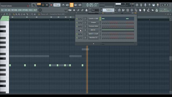Click the Formula HiHat channel button
The width and height of the screenshot is (172, 97).
point(93,26)
